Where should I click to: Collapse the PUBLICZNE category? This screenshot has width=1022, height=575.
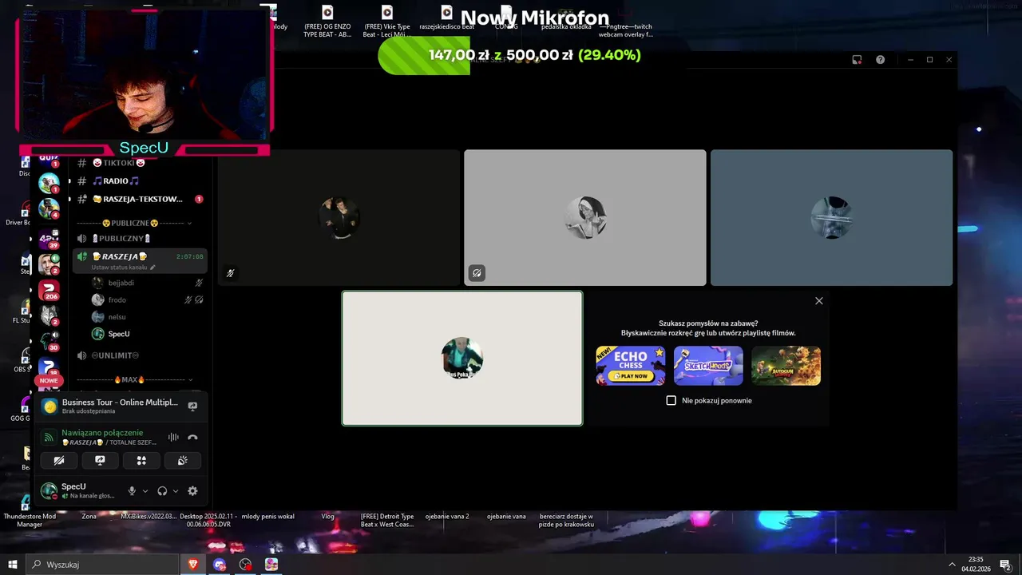(x=134, y=223)
